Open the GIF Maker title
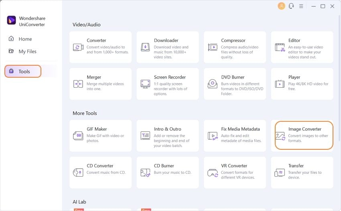 click(x=97, y=129)
